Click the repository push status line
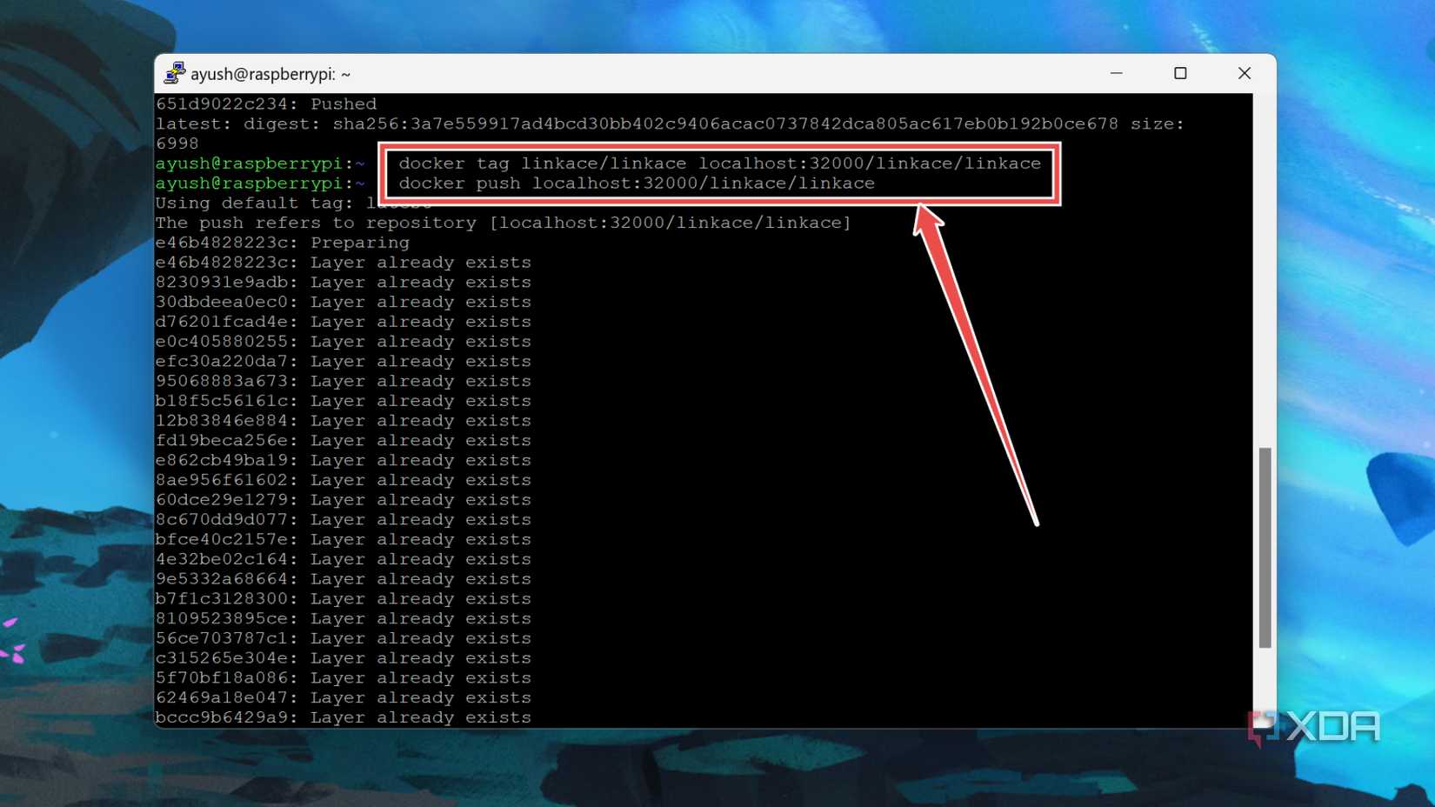 pyautogui.click(x=503, y=222)
